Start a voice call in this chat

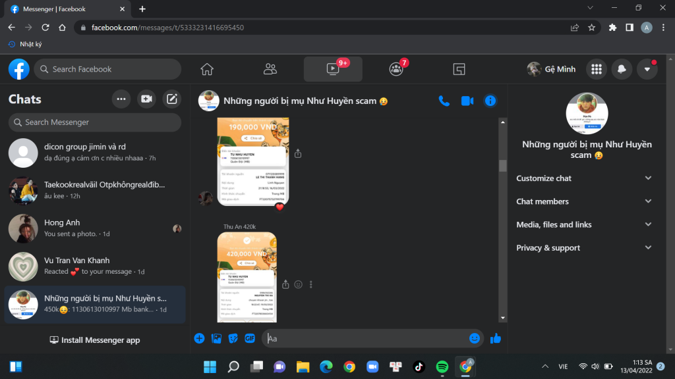click(444, 101)
